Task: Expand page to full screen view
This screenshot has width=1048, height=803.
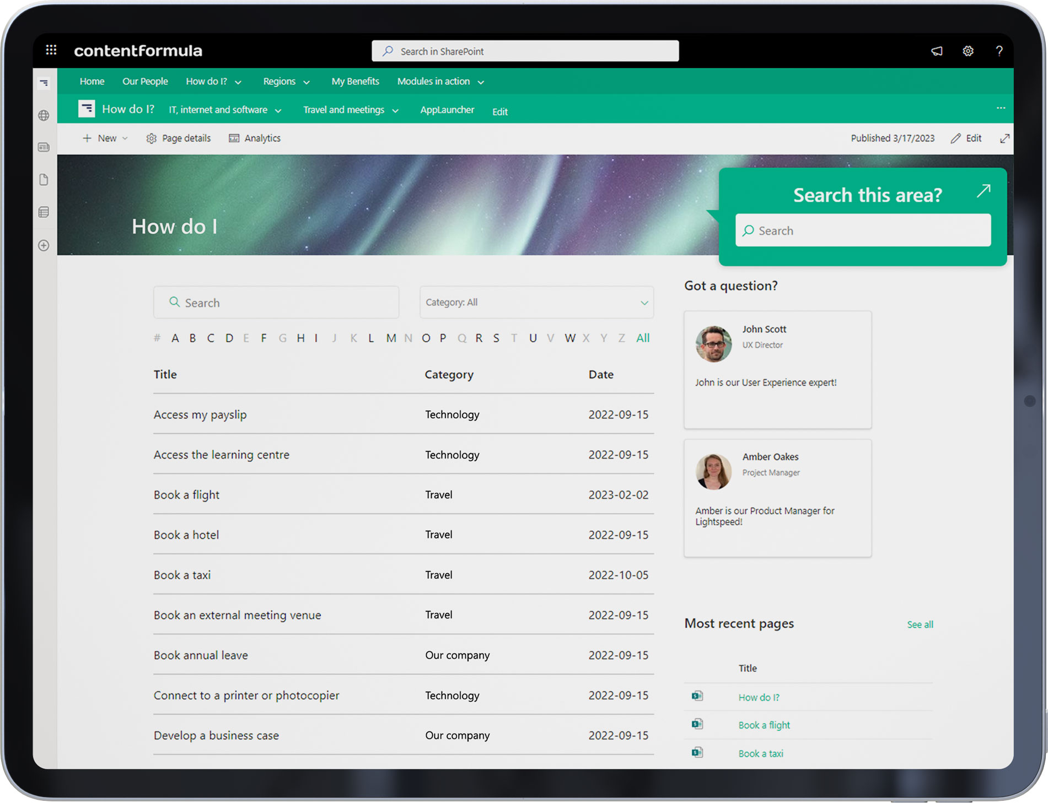Action: point(1004,138)
